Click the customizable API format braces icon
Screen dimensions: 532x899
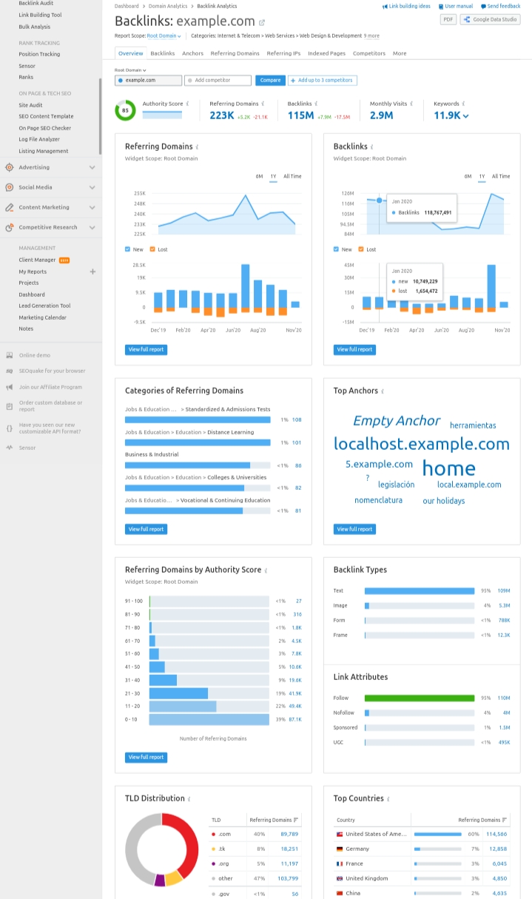pos(10,428)
